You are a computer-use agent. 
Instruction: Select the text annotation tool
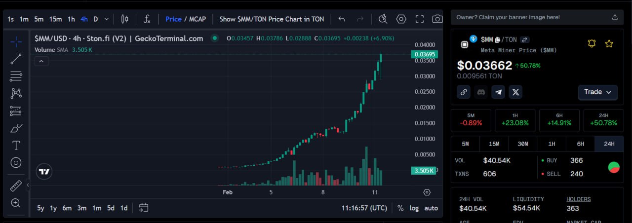click(x=16, y=146)
